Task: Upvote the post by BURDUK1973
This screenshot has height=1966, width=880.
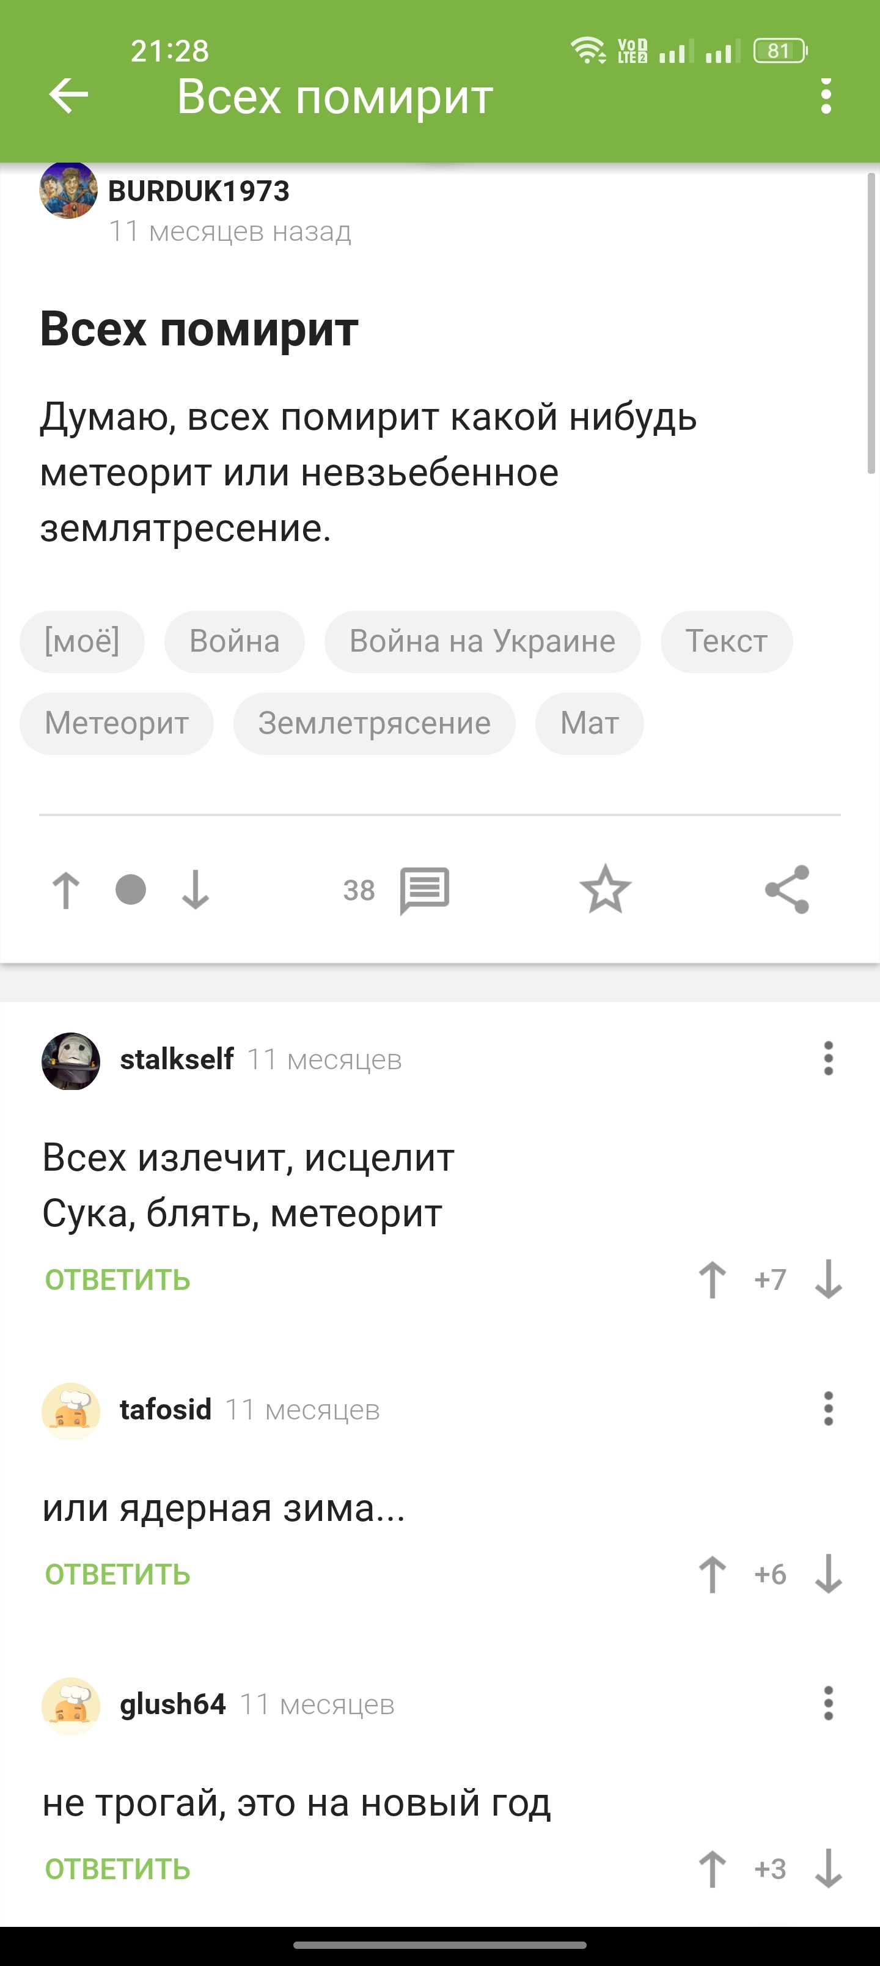Action: (x=65, y=890)
